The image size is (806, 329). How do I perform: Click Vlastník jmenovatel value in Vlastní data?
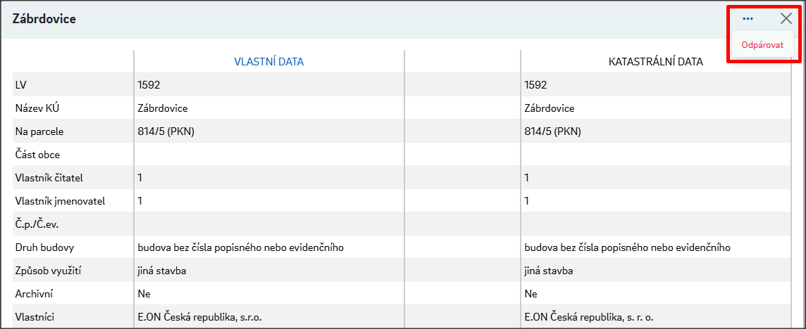coord(140,201)
